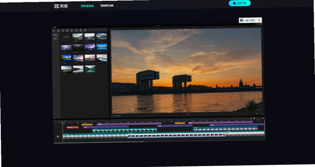Close the 小窗口播放 popup with X
Viewport: 315px width, 167px height.
(259, 20)
